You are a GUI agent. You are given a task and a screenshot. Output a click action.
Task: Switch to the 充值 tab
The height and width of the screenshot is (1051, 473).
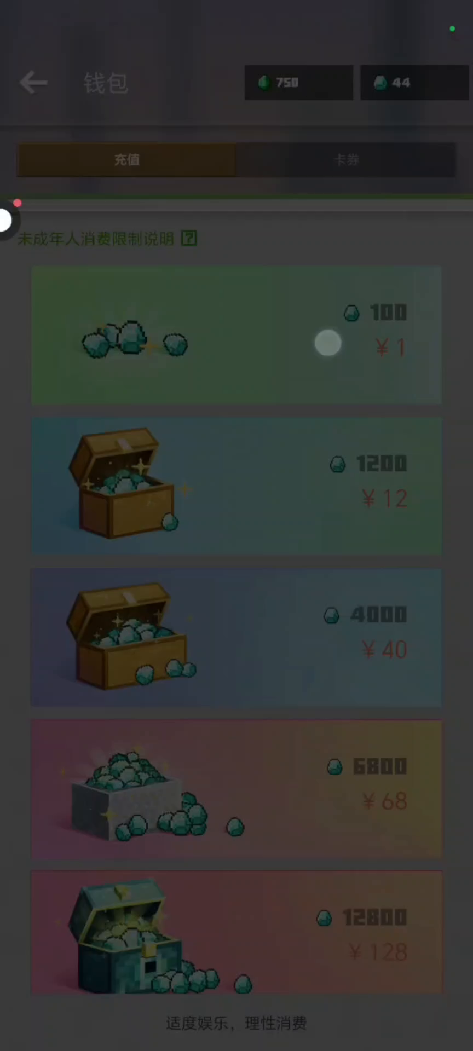[126, 160]
